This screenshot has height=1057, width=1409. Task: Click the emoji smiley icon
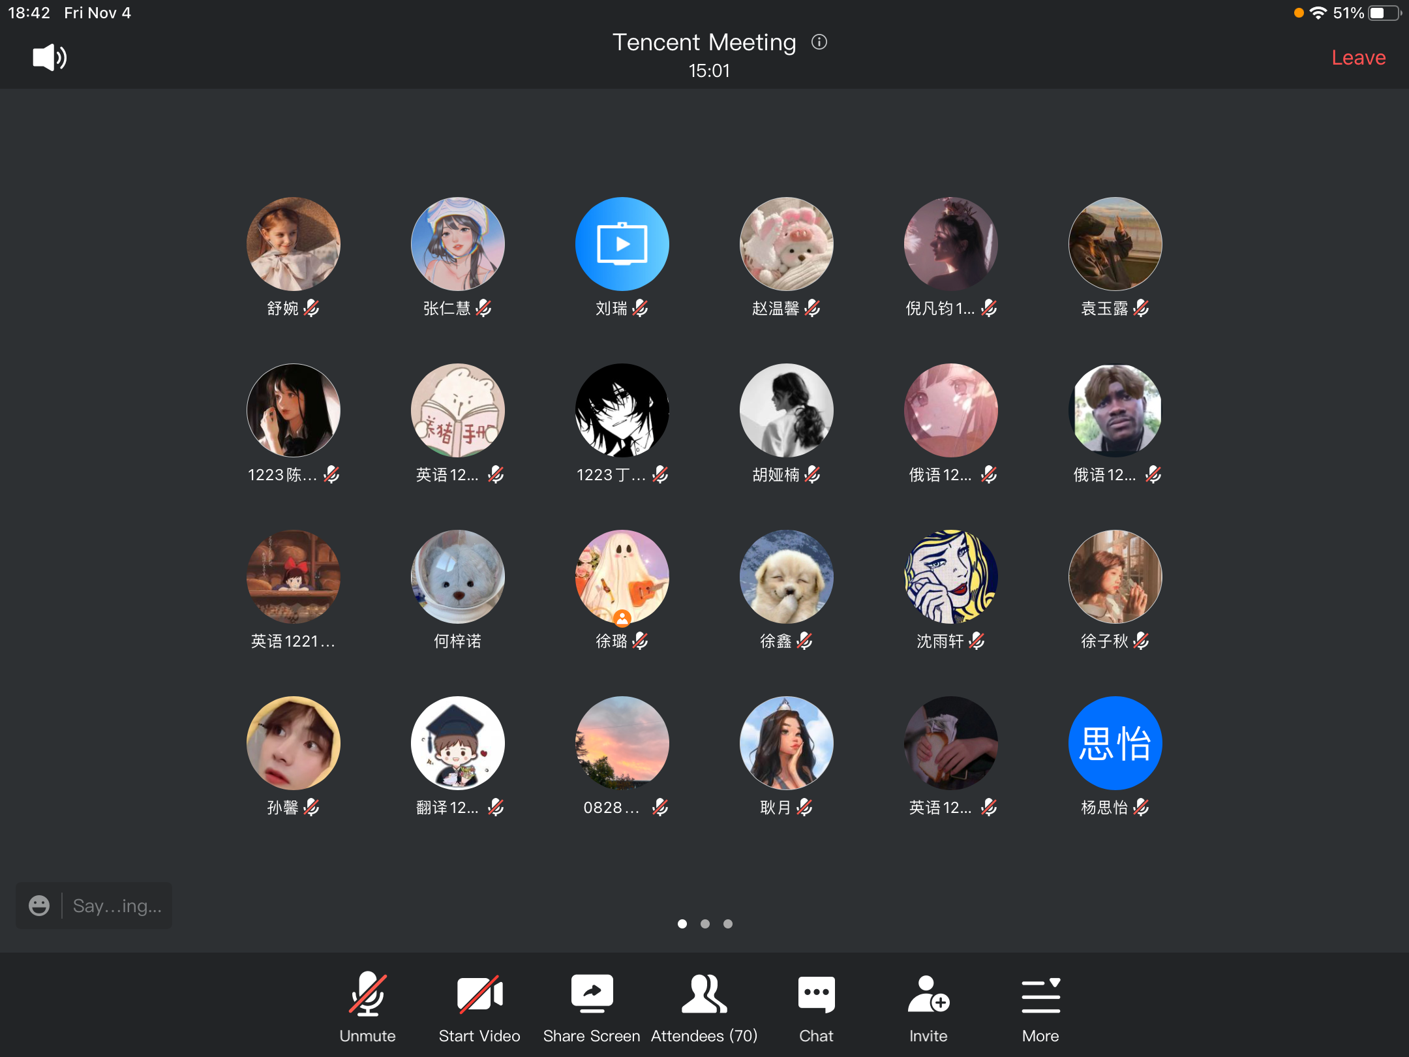point(39,906)
